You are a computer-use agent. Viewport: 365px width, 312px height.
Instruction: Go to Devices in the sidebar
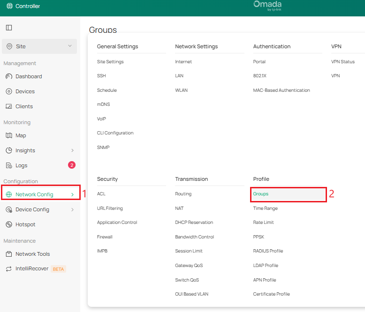[25, 91]
